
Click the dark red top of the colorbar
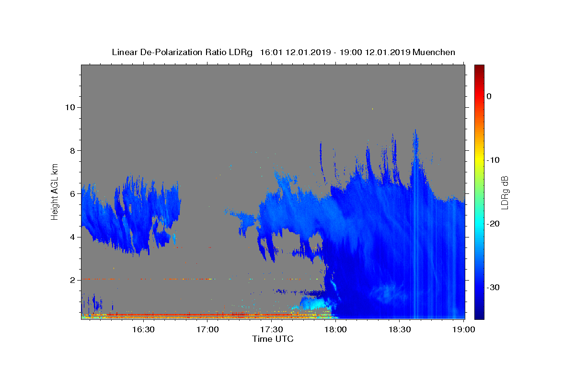pos(479,68)
